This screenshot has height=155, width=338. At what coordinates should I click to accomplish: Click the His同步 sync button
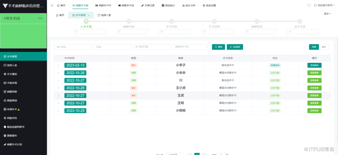[x=235, y=47]
